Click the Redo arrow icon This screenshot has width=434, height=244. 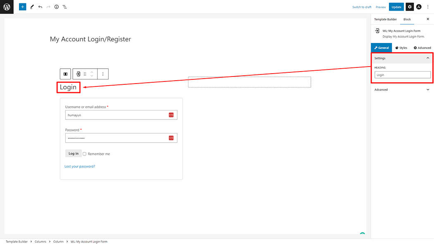[48, 7]
